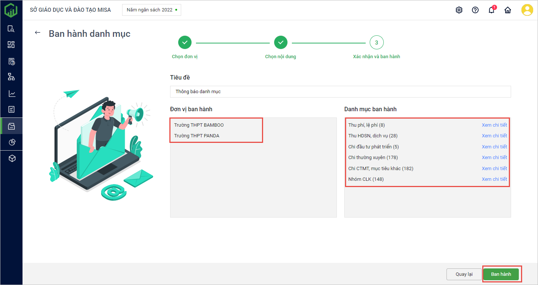Click the cube icon in sidebar
This screenshot has height=285, width=538.
pos(11,158)
